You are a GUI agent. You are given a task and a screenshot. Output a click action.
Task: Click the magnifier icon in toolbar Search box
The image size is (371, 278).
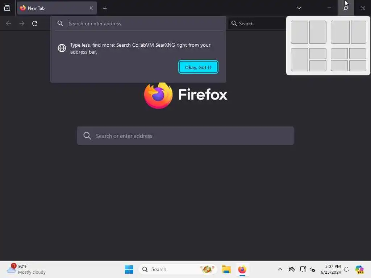(234, 23)
